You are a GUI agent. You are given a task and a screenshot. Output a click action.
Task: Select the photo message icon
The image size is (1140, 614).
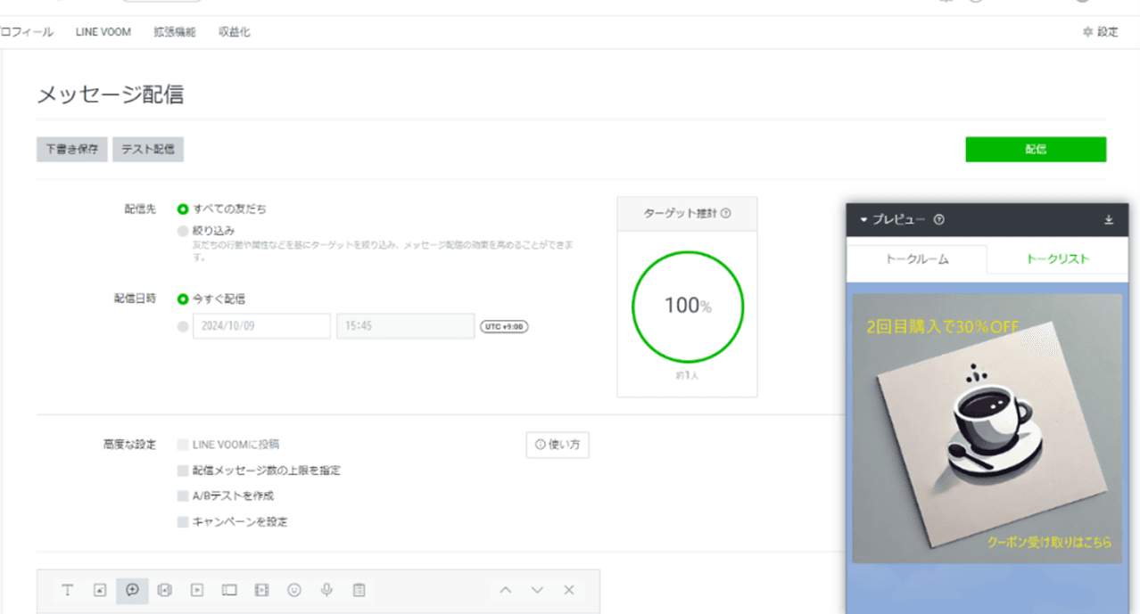click(100, 590)
